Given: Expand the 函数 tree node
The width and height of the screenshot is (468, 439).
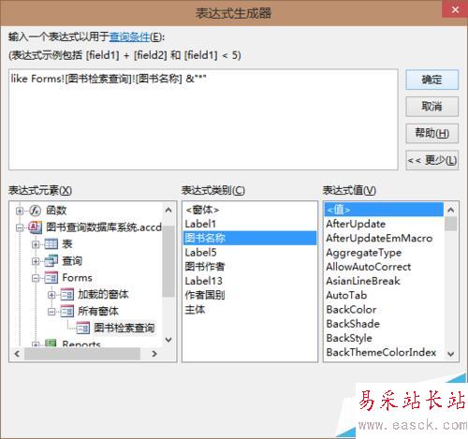Looking at the screenshot, I should pos(20,211).
